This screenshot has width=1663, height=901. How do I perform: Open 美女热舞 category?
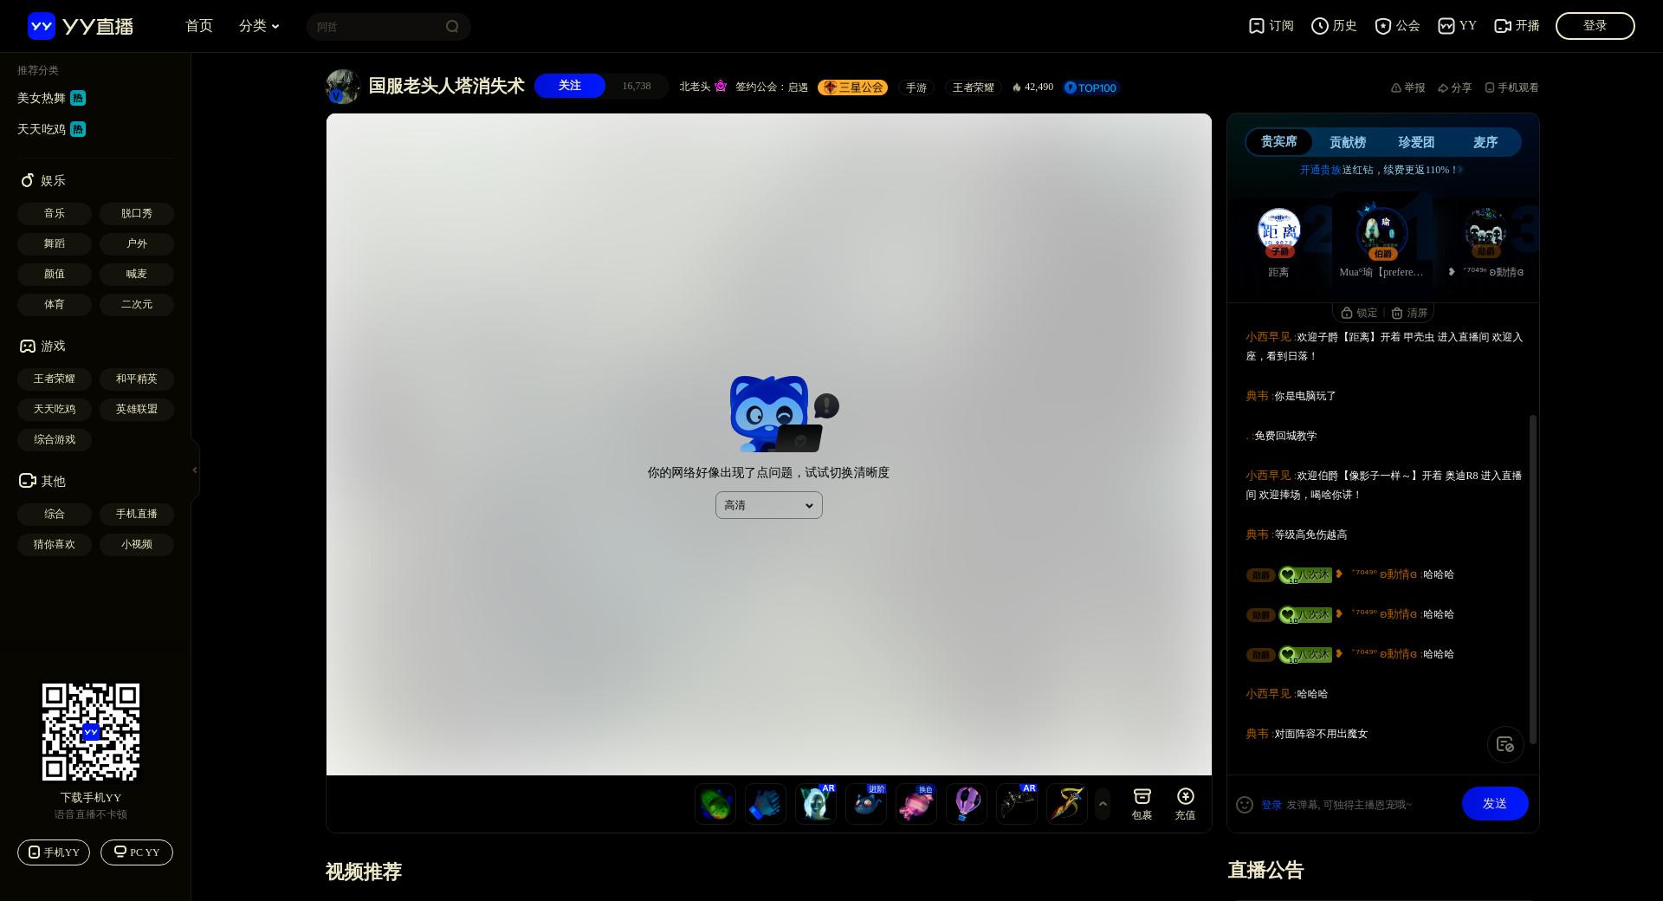(51, 98)
